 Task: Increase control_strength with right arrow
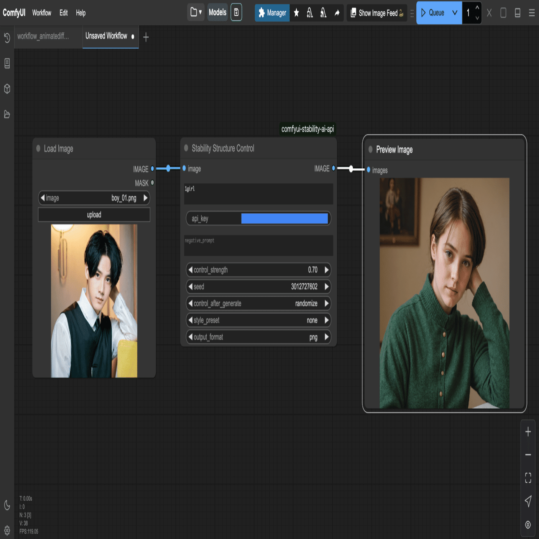(327, 270)
